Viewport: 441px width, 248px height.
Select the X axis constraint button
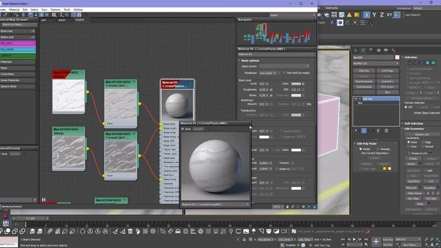(367, 15)
